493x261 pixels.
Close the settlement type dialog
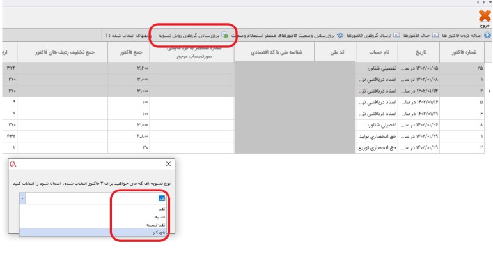coord(168,164)
